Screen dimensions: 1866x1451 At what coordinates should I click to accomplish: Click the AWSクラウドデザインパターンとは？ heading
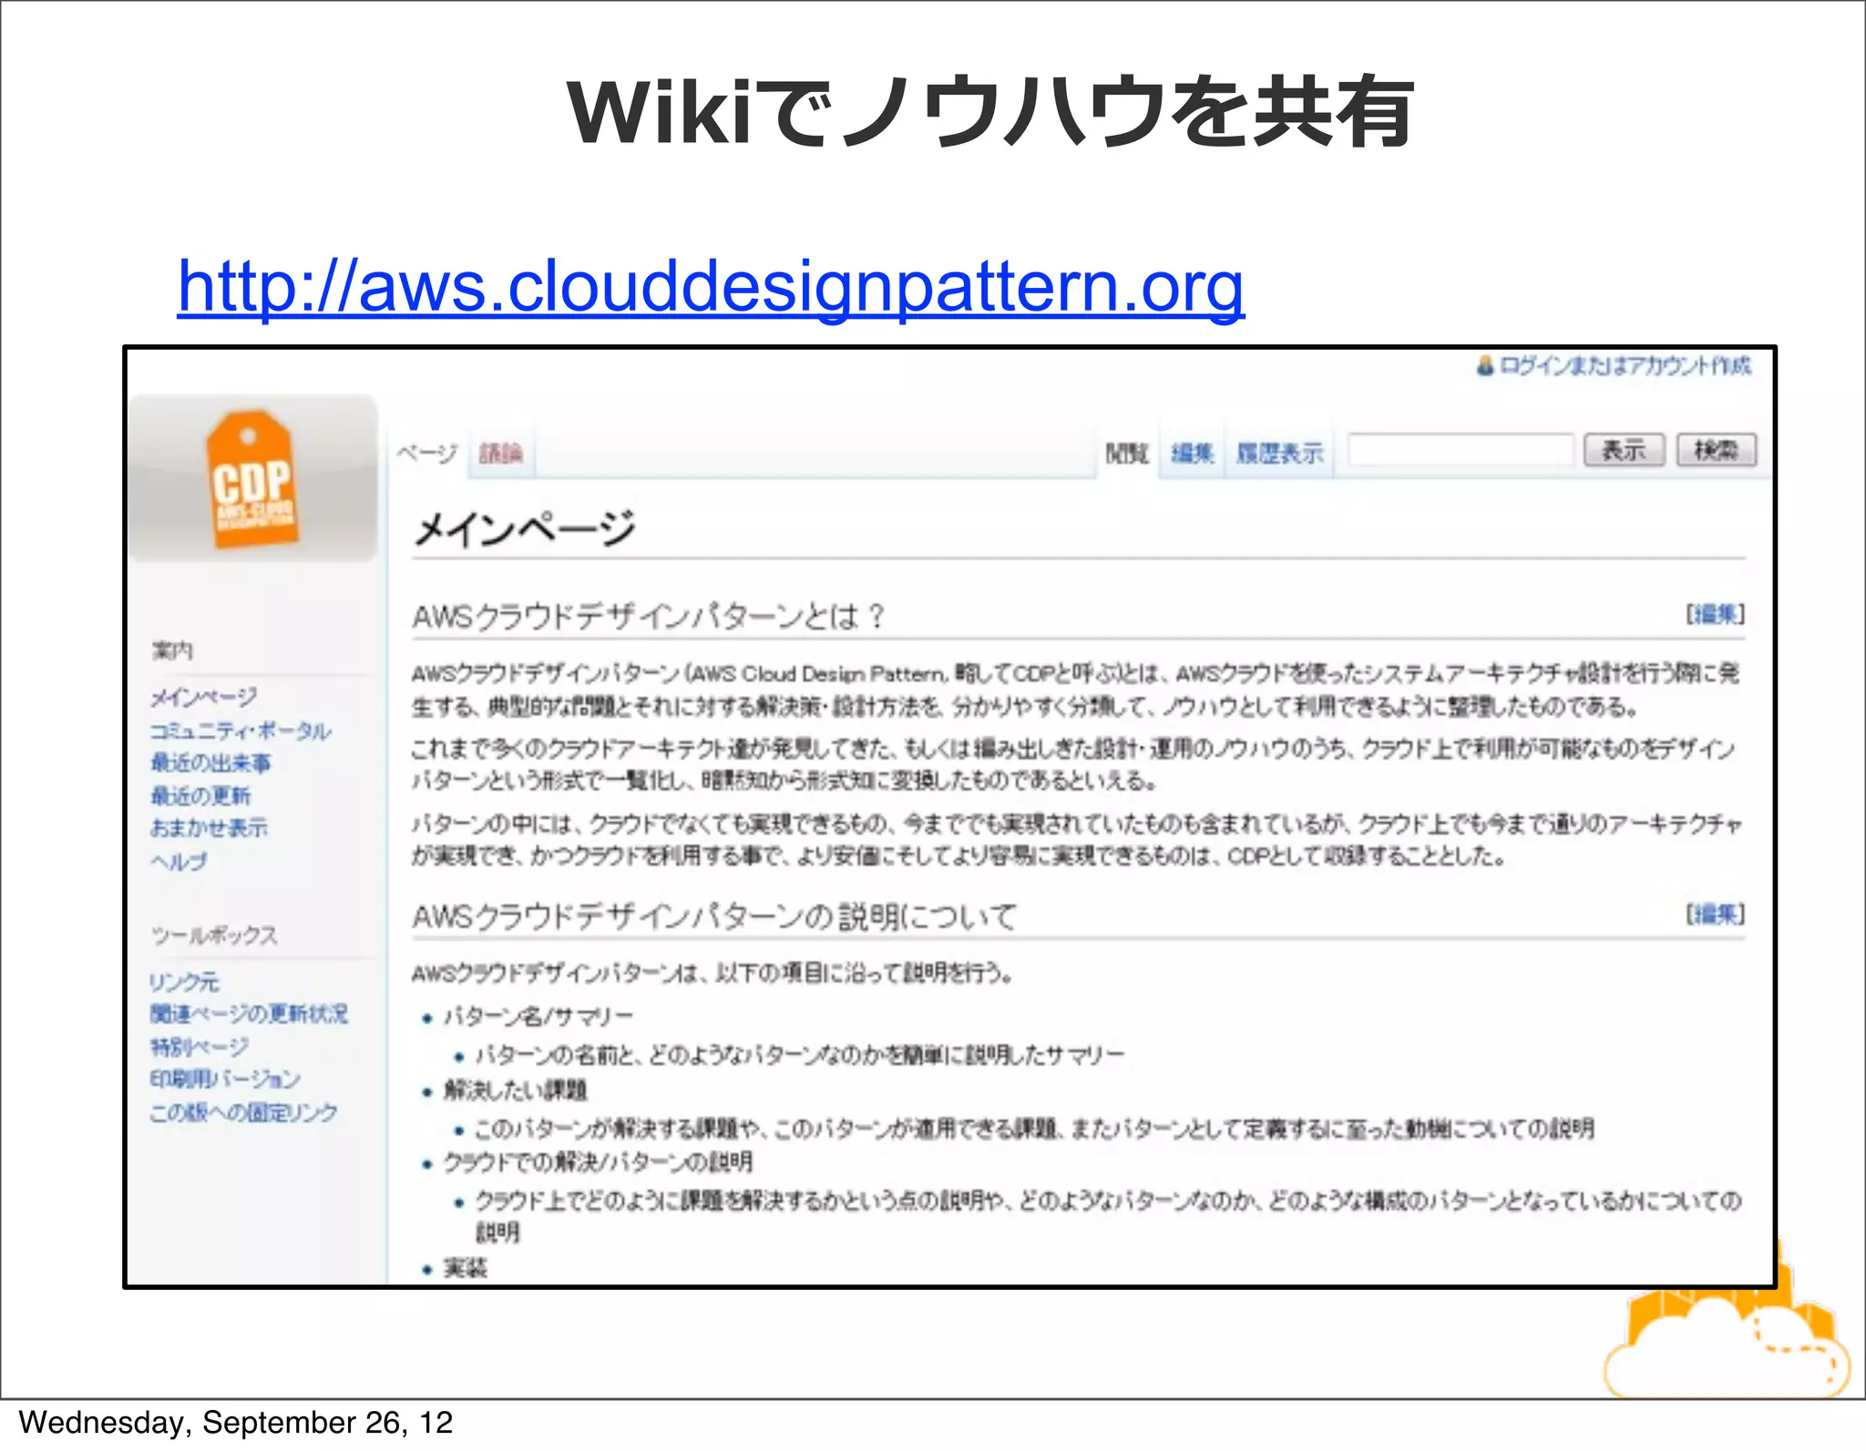(x=648, y=617)
